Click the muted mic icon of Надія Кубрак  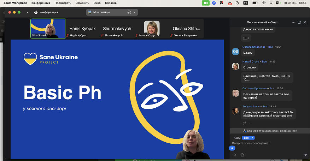tap(68, 36)
